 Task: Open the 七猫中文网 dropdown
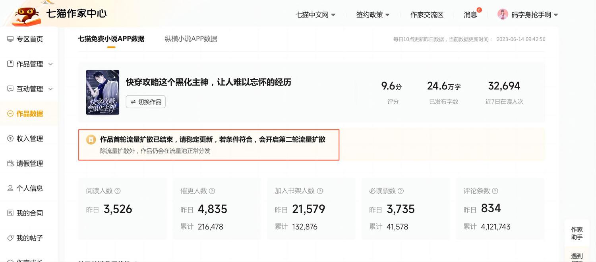[x=315, y=15]
